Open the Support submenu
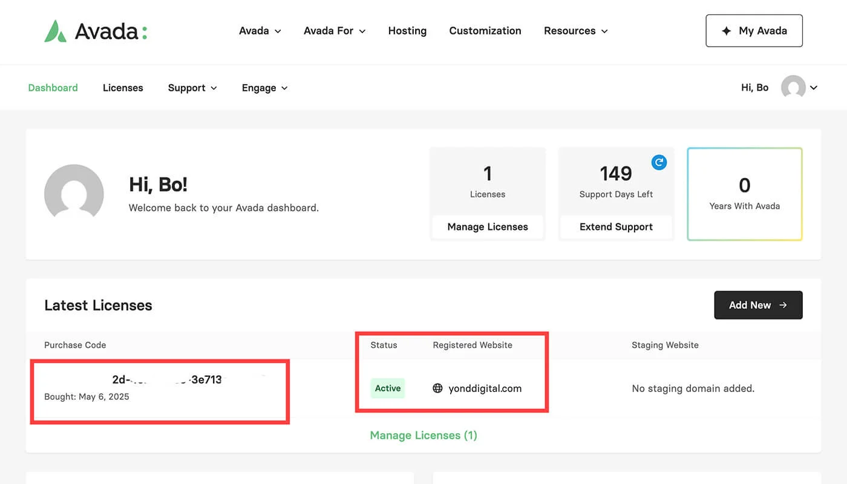 (x=192, y=88)
